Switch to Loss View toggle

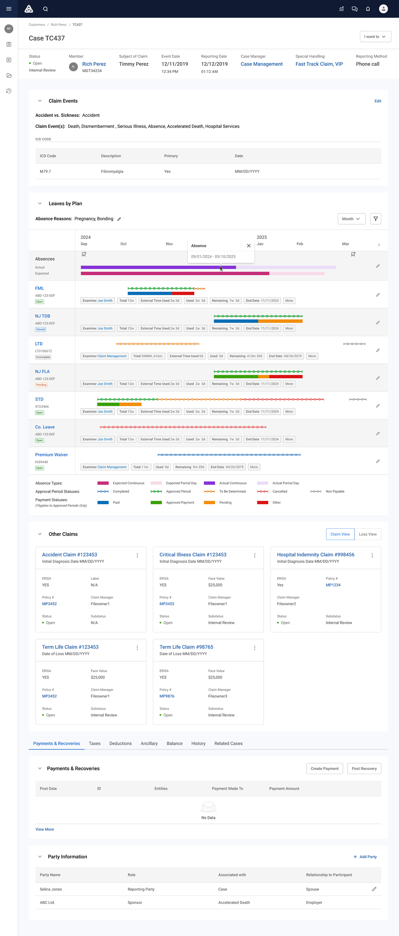click(x=367, y=534)
